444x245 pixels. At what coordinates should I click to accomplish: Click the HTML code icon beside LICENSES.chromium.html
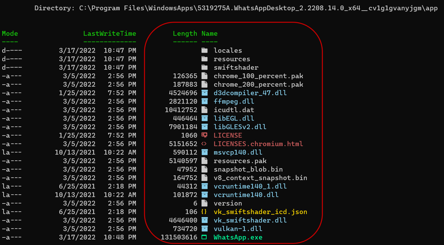coord(204,144)
